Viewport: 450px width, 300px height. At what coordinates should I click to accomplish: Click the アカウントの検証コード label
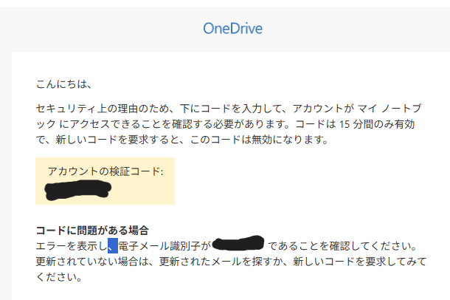point(105,171)
